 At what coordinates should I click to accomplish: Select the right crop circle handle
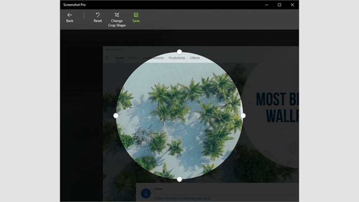point(243,116)
